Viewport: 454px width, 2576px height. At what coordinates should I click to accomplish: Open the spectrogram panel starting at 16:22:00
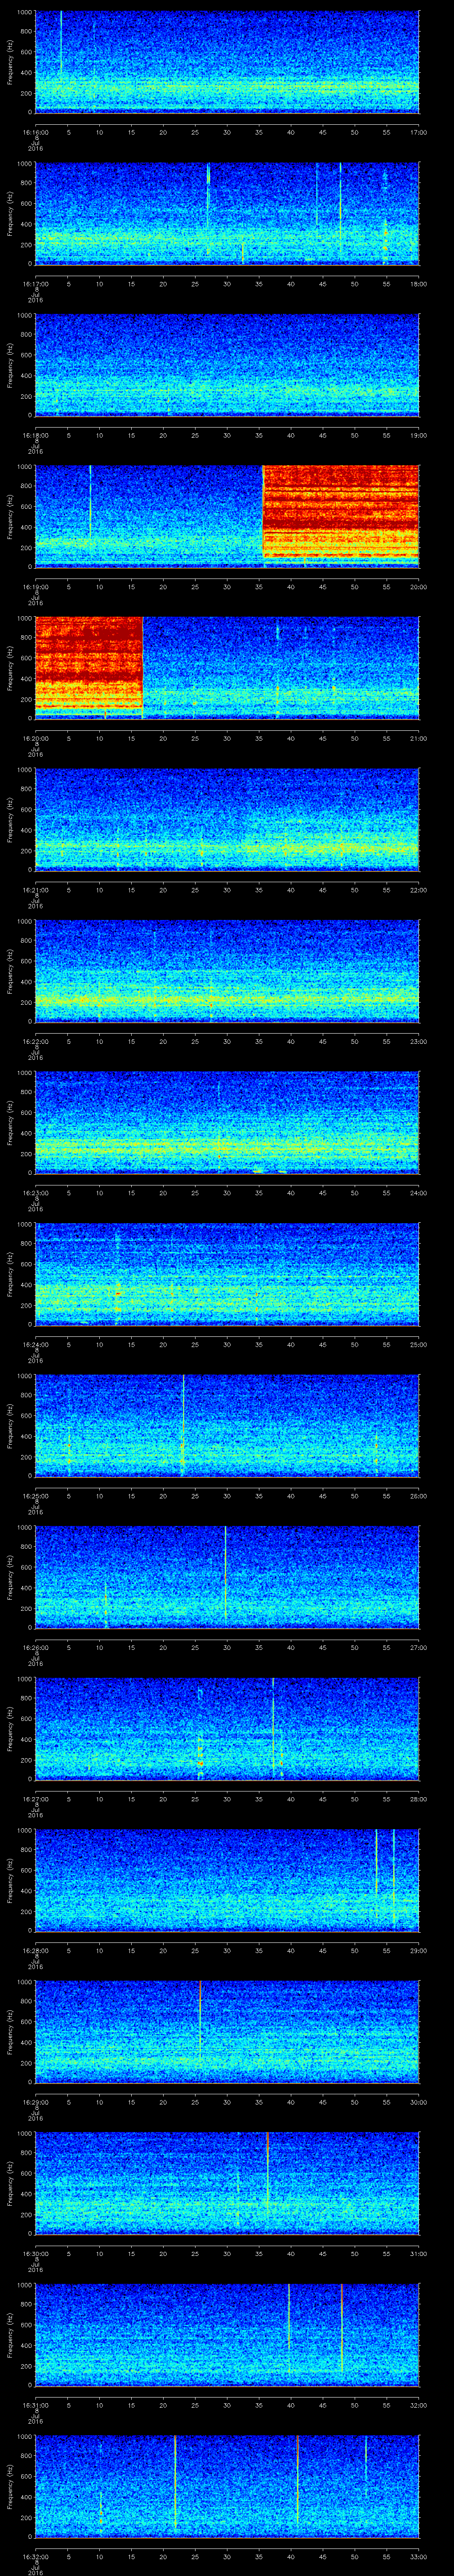[x=227, y=970]
